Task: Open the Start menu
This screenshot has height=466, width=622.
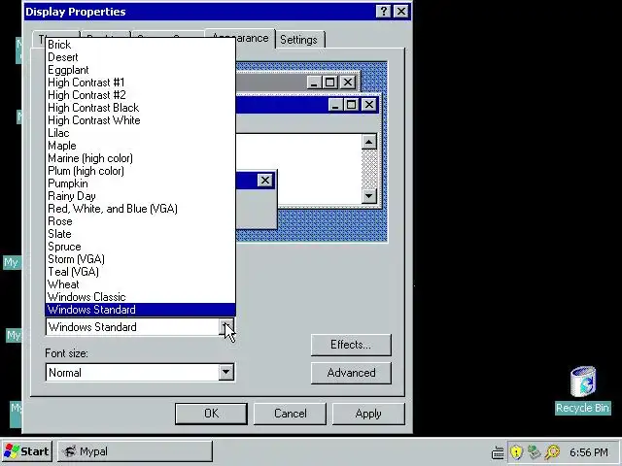Action: click(x=26, y=451)
